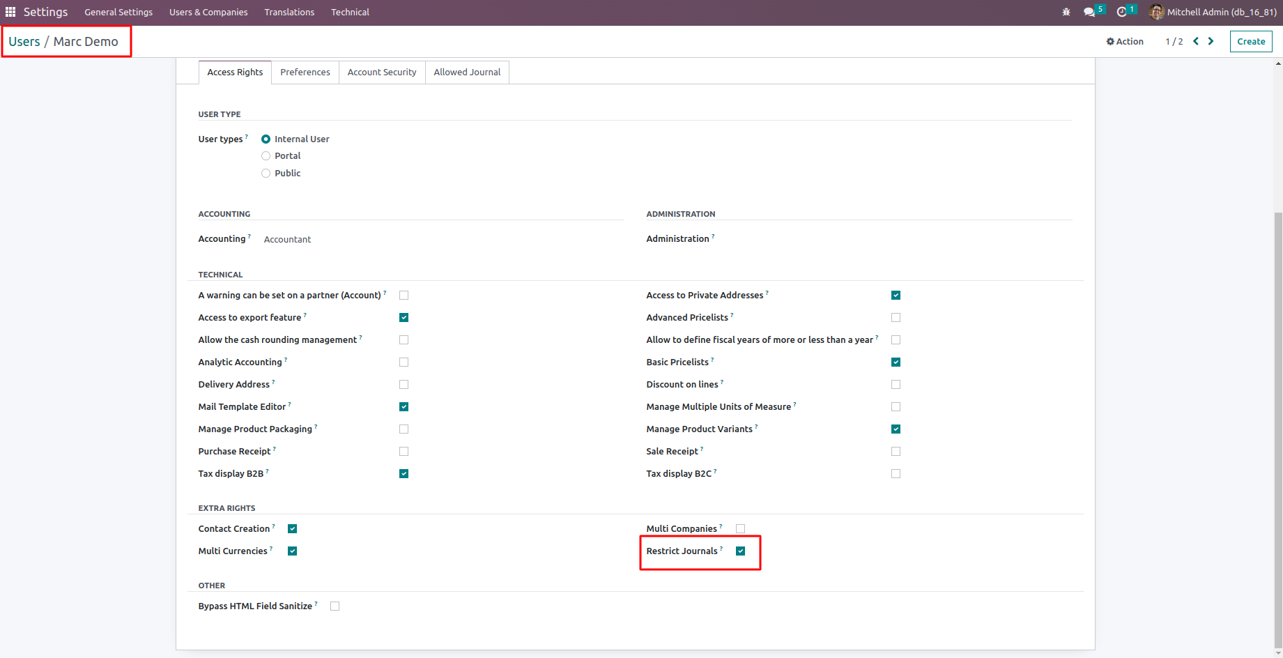Enable the Multi Companies checkbox
Viewport: 1283px width, 658px height.
coord(741,529)
